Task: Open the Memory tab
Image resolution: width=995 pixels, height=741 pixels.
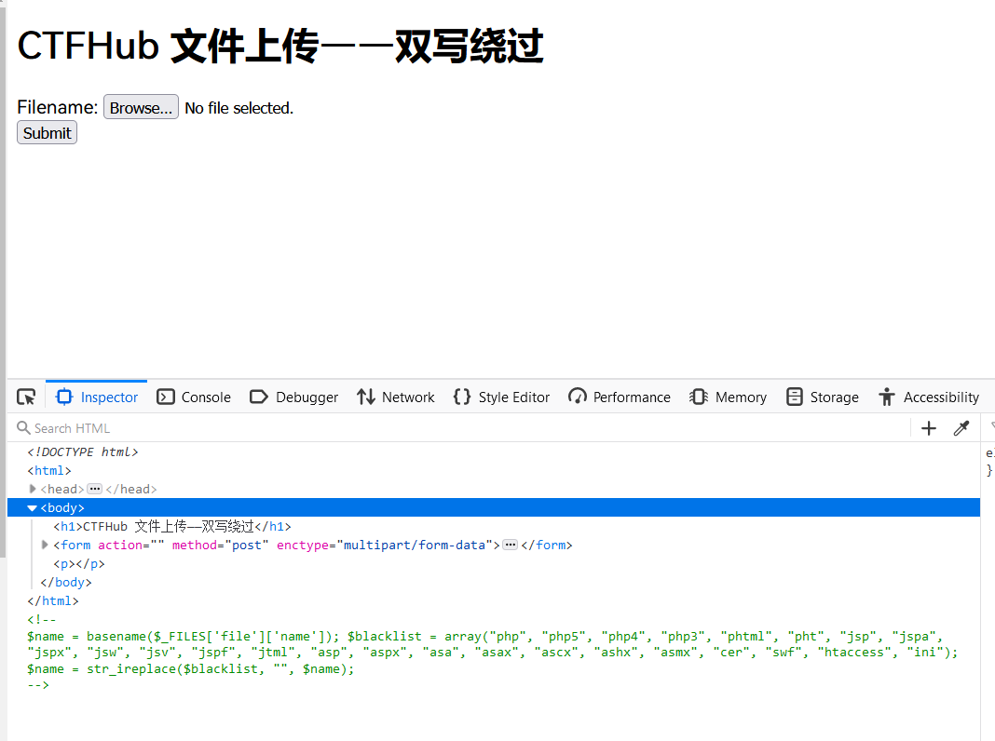Action: pyautogui.click(x=728, y=397)
